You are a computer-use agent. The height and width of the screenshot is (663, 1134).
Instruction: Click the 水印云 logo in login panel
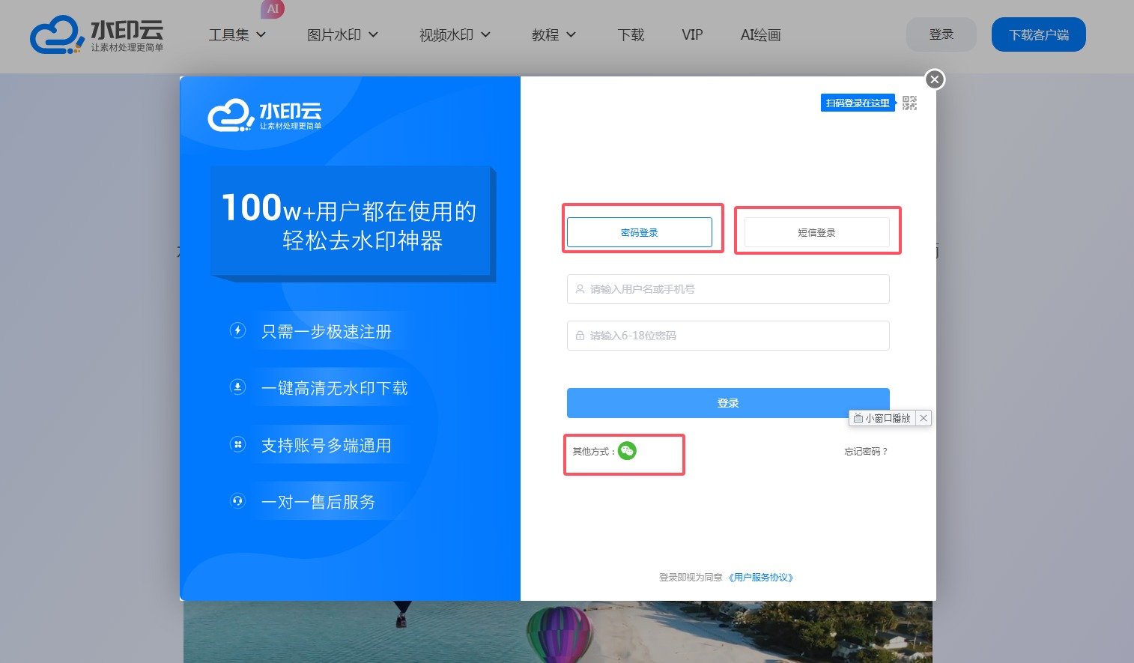264,116
